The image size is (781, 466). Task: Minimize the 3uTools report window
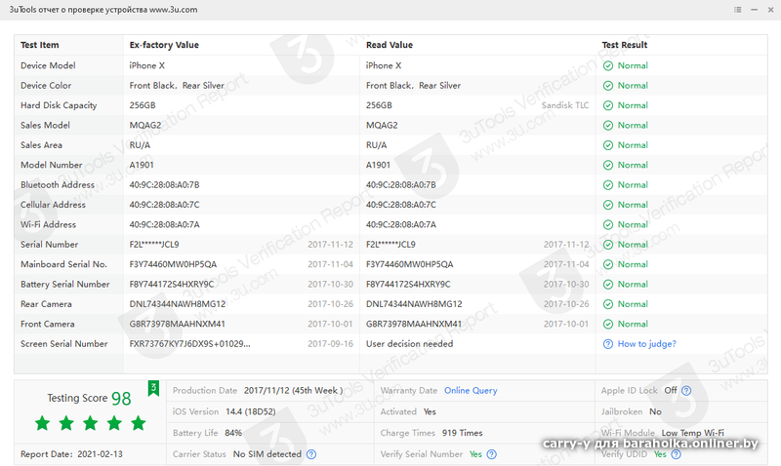[x=754, y=10]
